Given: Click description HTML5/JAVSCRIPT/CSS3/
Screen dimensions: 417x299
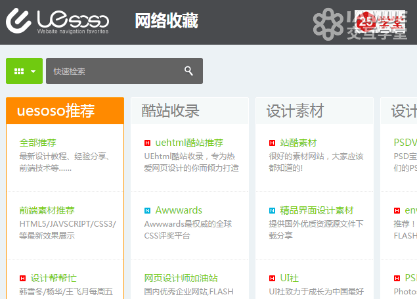Looking at the screenshot, I should click(x=68, y=224).
